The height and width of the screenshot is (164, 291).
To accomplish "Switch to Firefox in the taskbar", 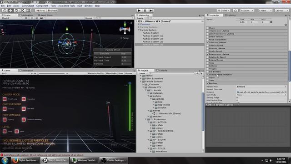I will (25, 160).
